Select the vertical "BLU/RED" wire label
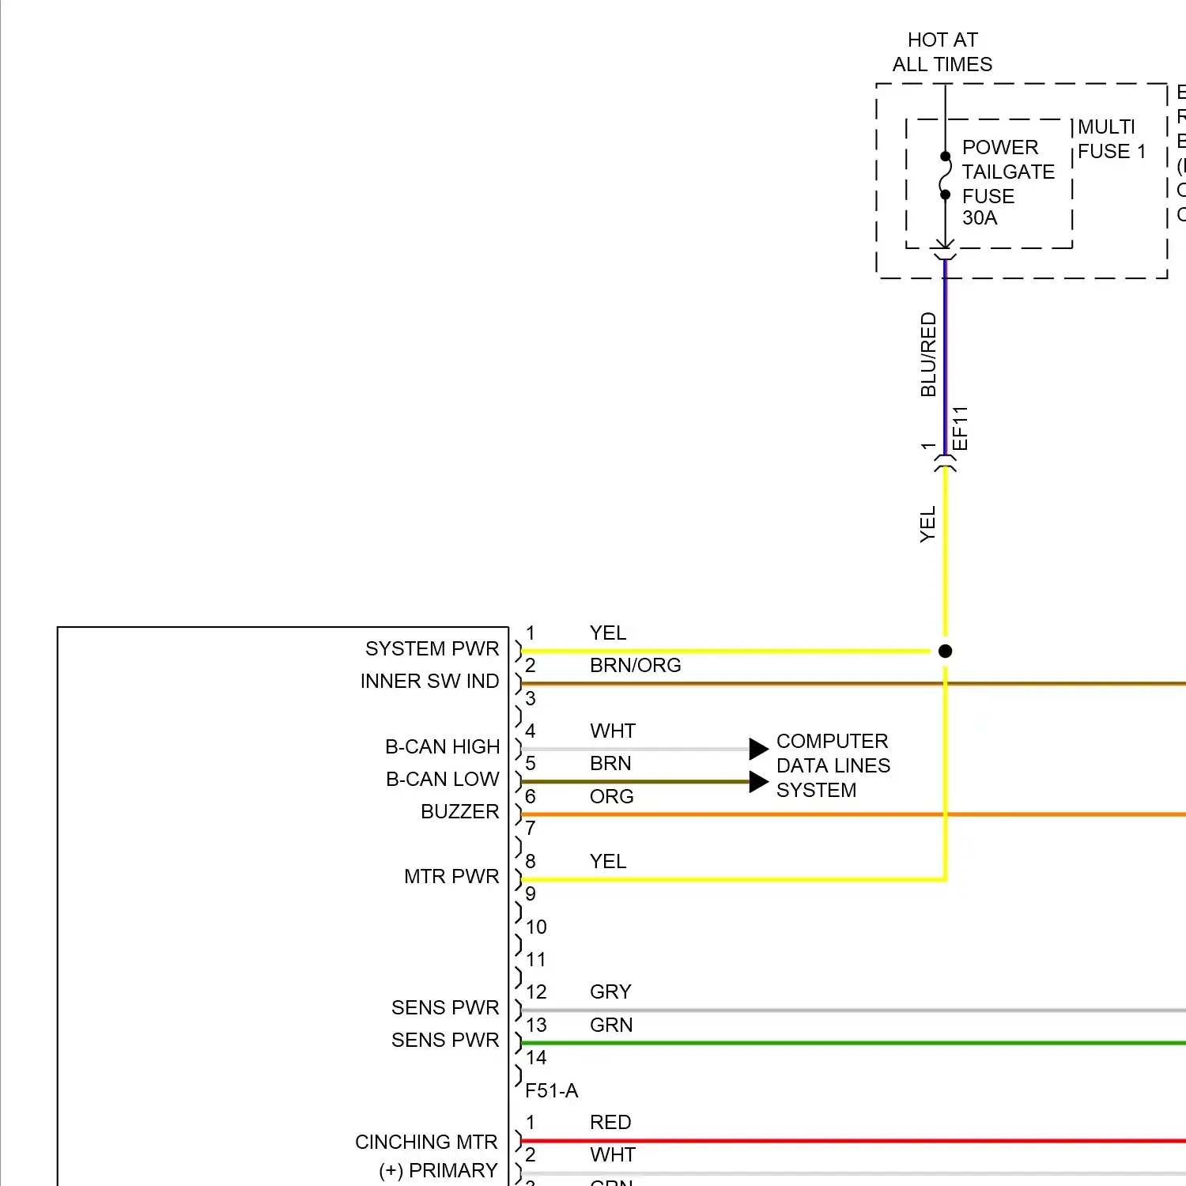 (x=928, y=354)
